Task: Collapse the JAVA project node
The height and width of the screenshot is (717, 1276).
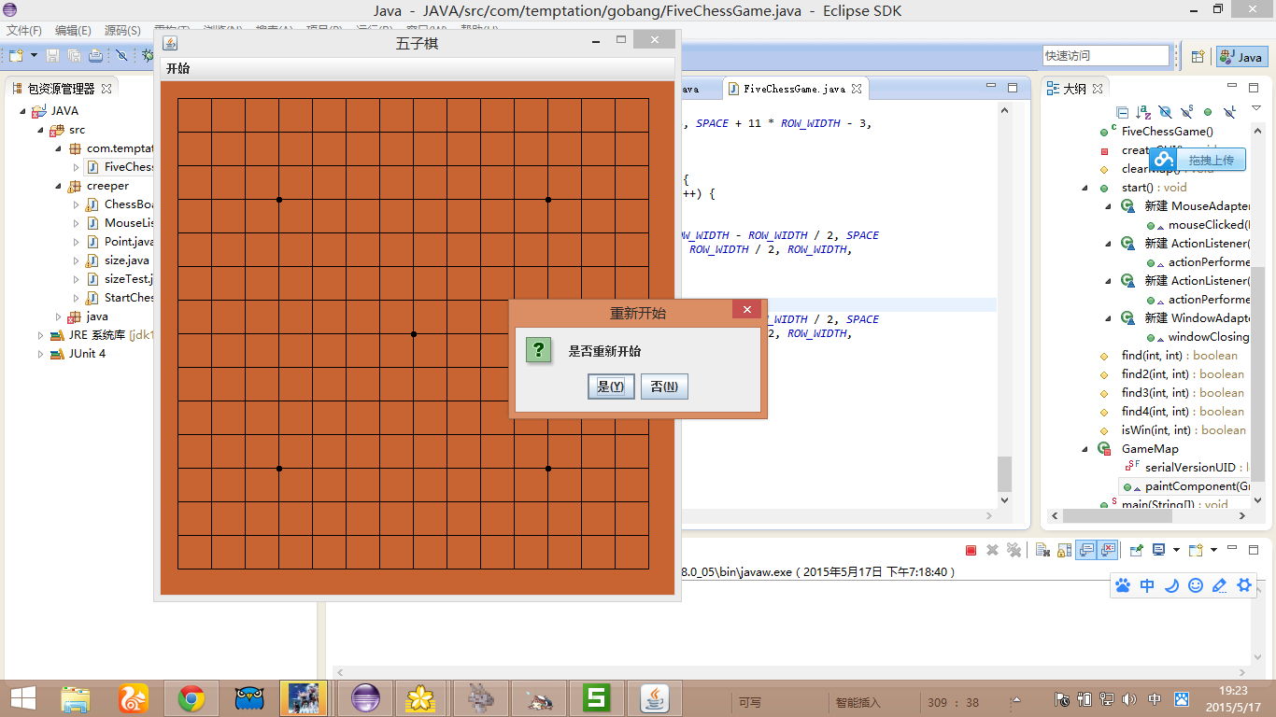Action: tap(21, 111)
